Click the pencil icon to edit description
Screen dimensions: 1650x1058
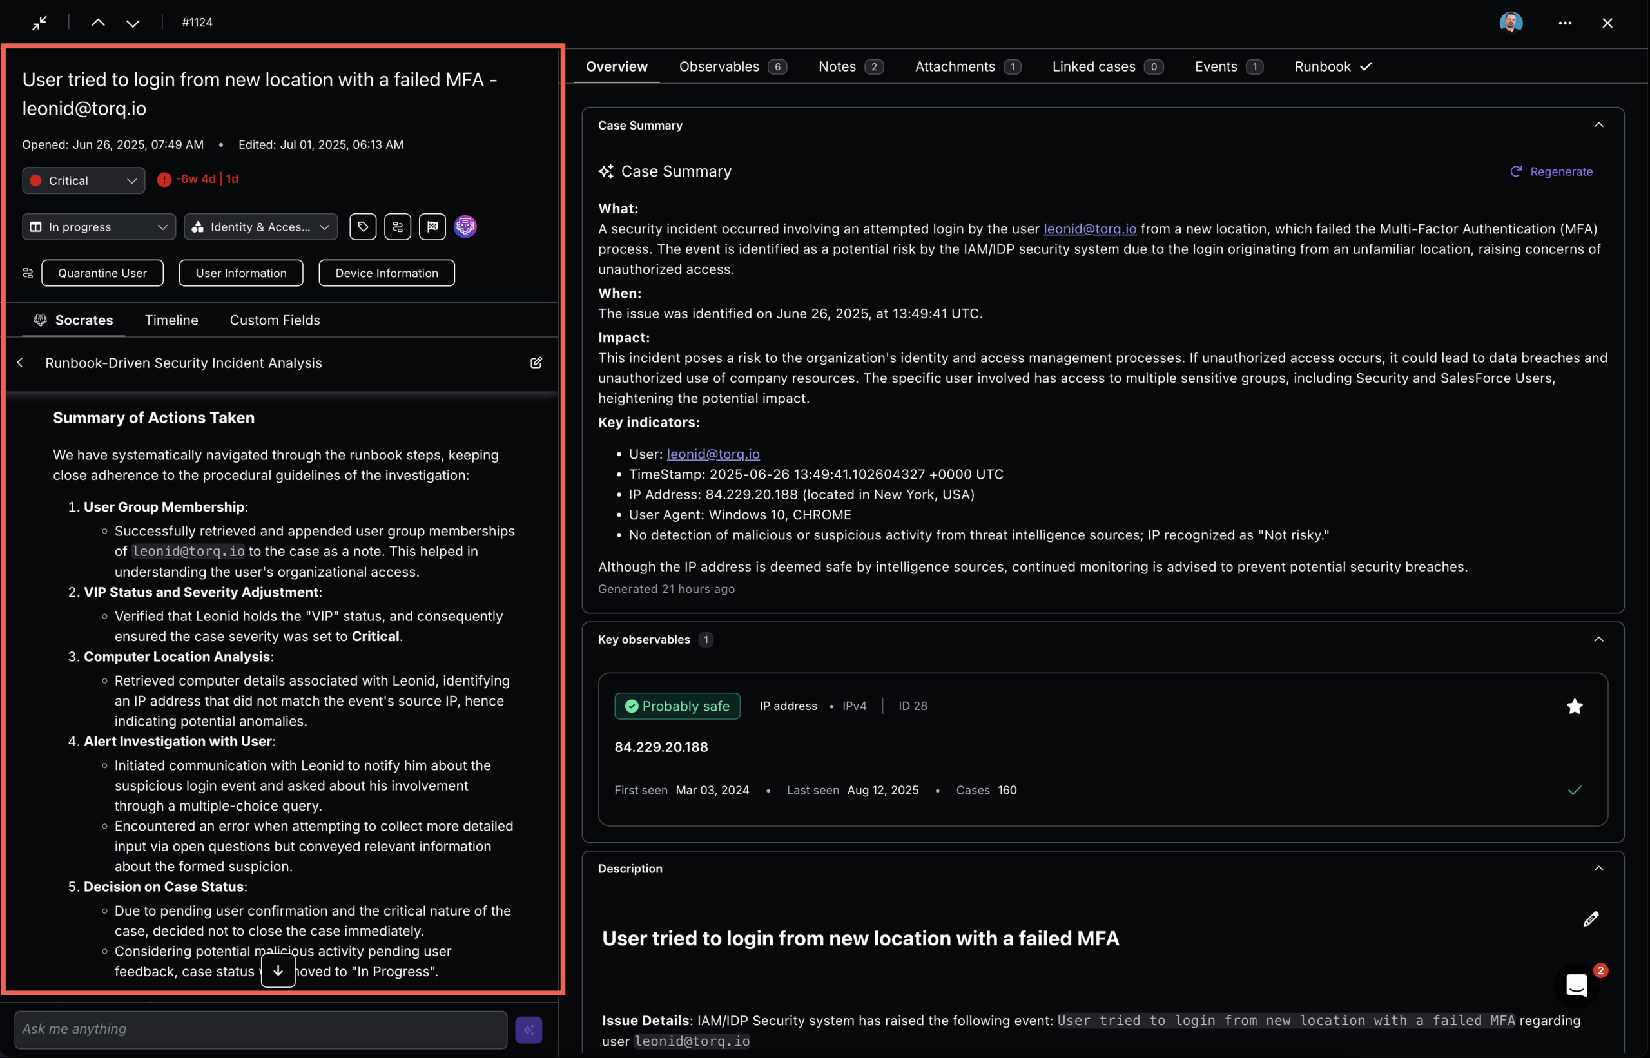click(x=1590, y=919)
